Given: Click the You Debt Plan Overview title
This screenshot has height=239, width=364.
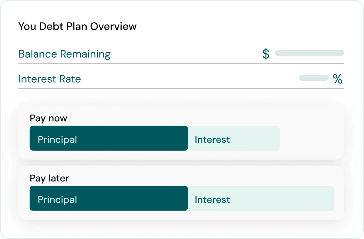Looking at the screenshot, I should (x=77, y=26).
